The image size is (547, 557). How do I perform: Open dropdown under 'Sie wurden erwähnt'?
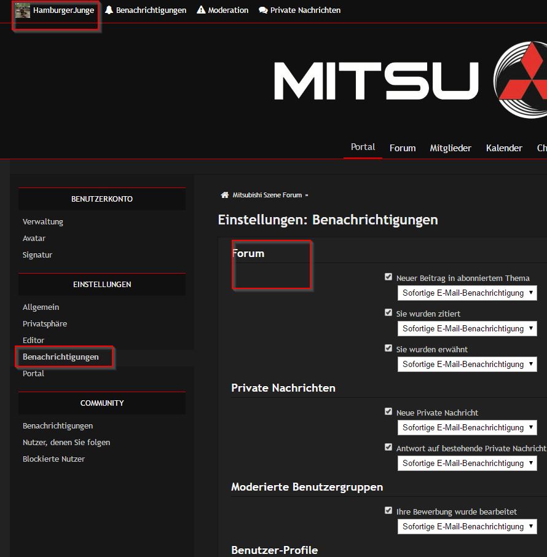coord(467,365)
